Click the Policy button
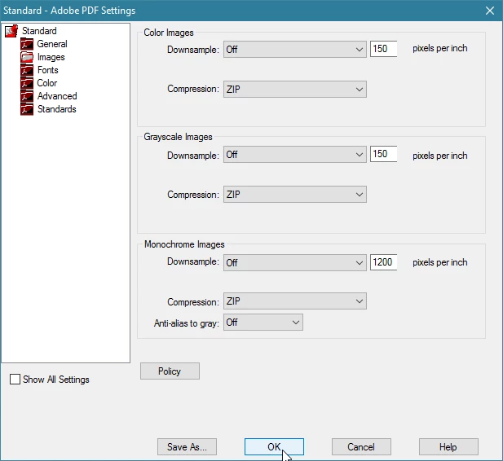 pyautogui.click(x=170, y=371)
